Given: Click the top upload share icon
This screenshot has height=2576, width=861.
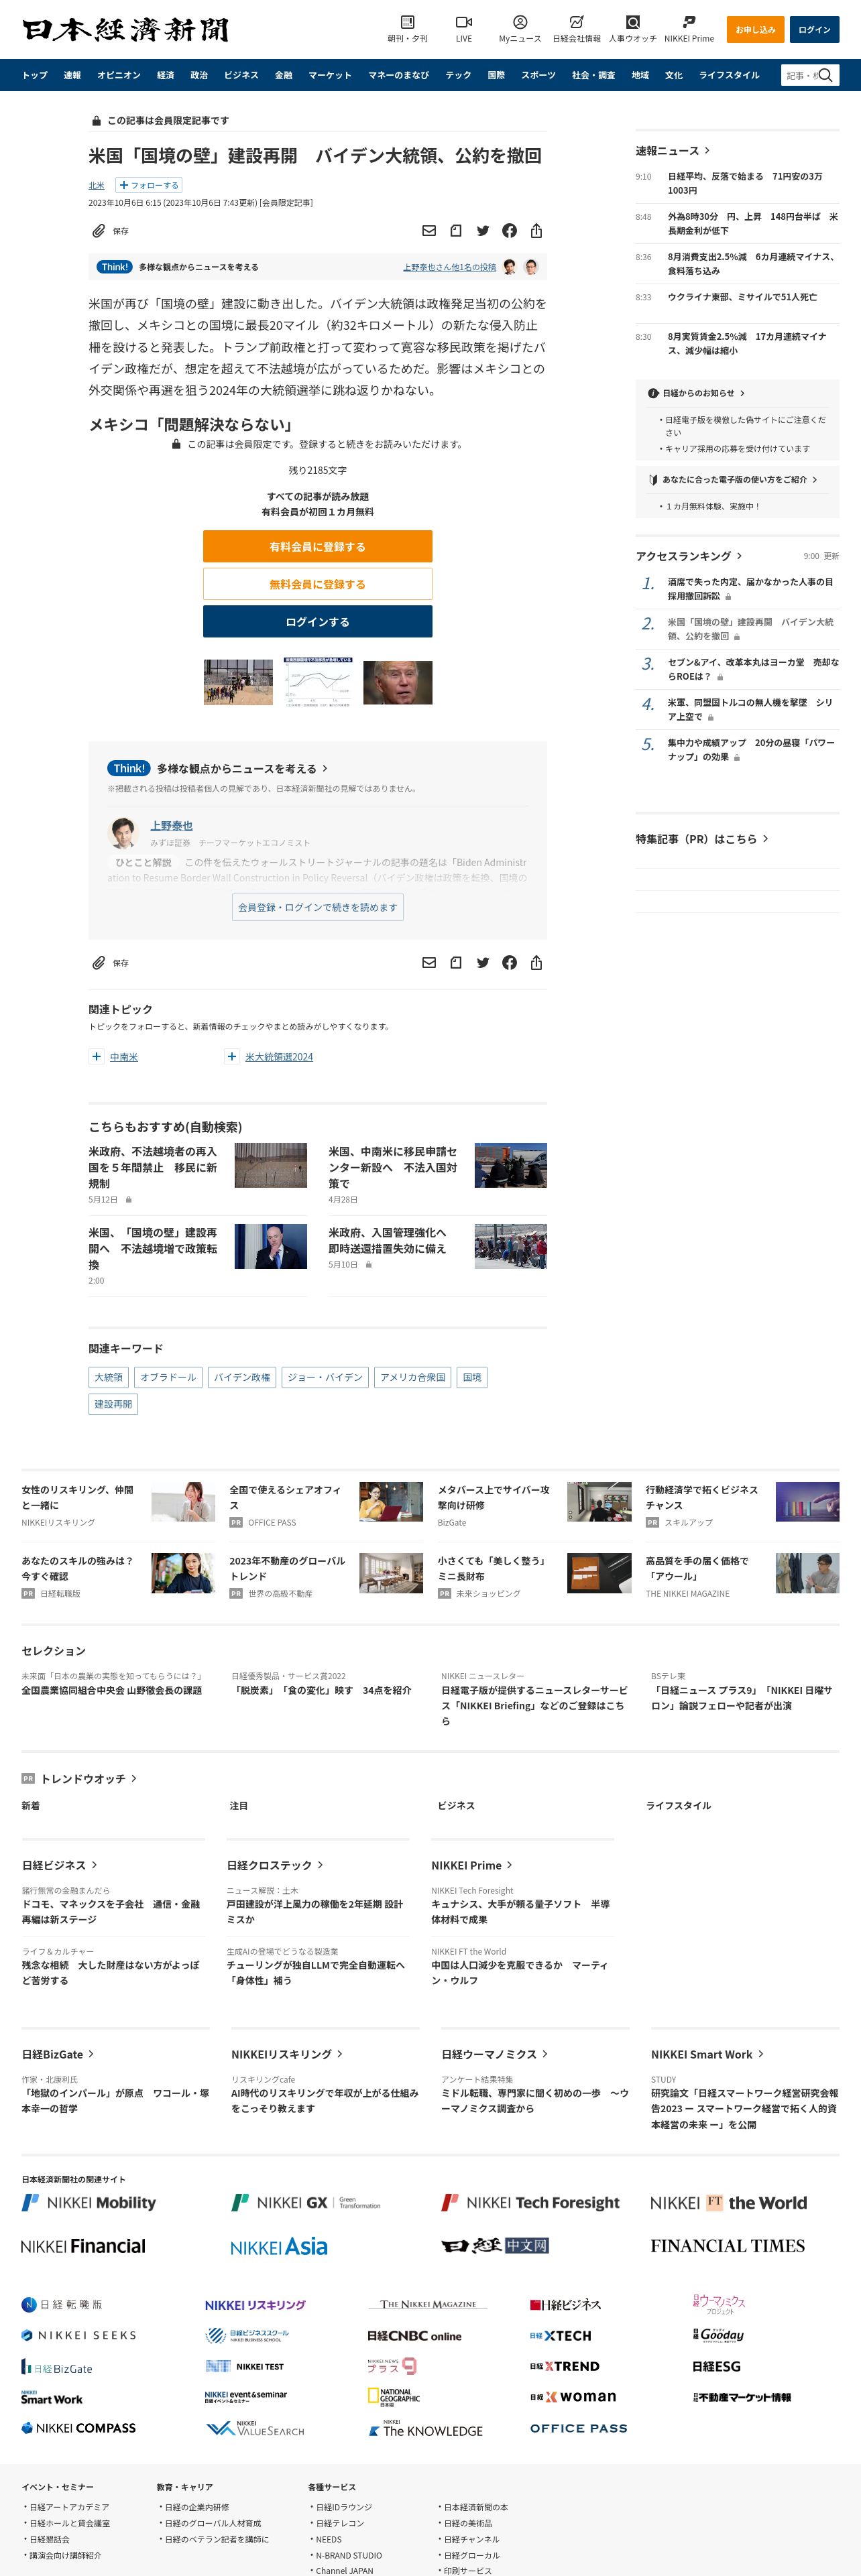Looking at the screenshot, I should 537,231.
